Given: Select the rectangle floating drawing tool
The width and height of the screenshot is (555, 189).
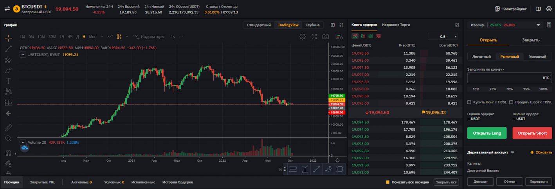Looking at the screenshot, I should (340, 169).
